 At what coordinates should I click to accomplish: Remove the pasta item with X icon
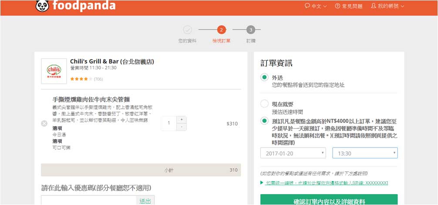44,124
